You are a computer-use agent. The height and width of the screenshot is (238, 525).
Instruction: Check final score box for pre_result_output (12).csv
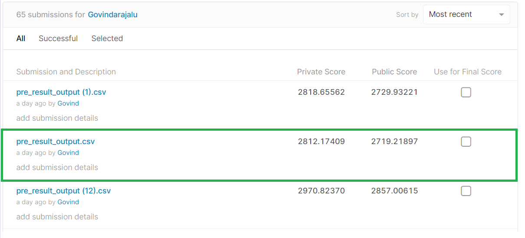(466, 191)
